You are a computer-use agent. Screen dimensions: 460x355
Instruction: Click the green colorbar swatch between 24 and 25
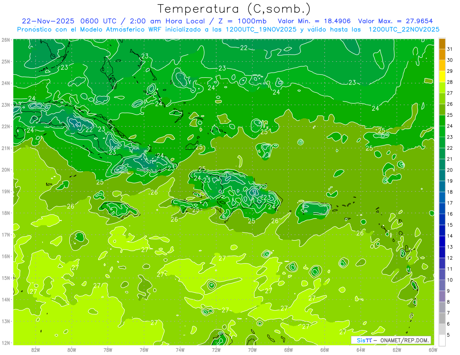442,120
